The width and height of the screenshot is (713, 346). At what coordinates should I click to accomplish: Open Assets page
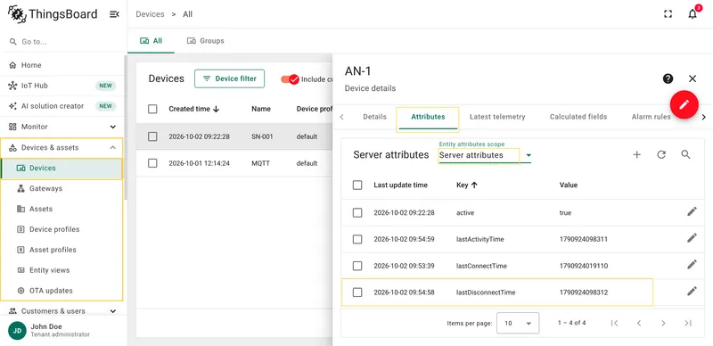[x=61, y=209]
